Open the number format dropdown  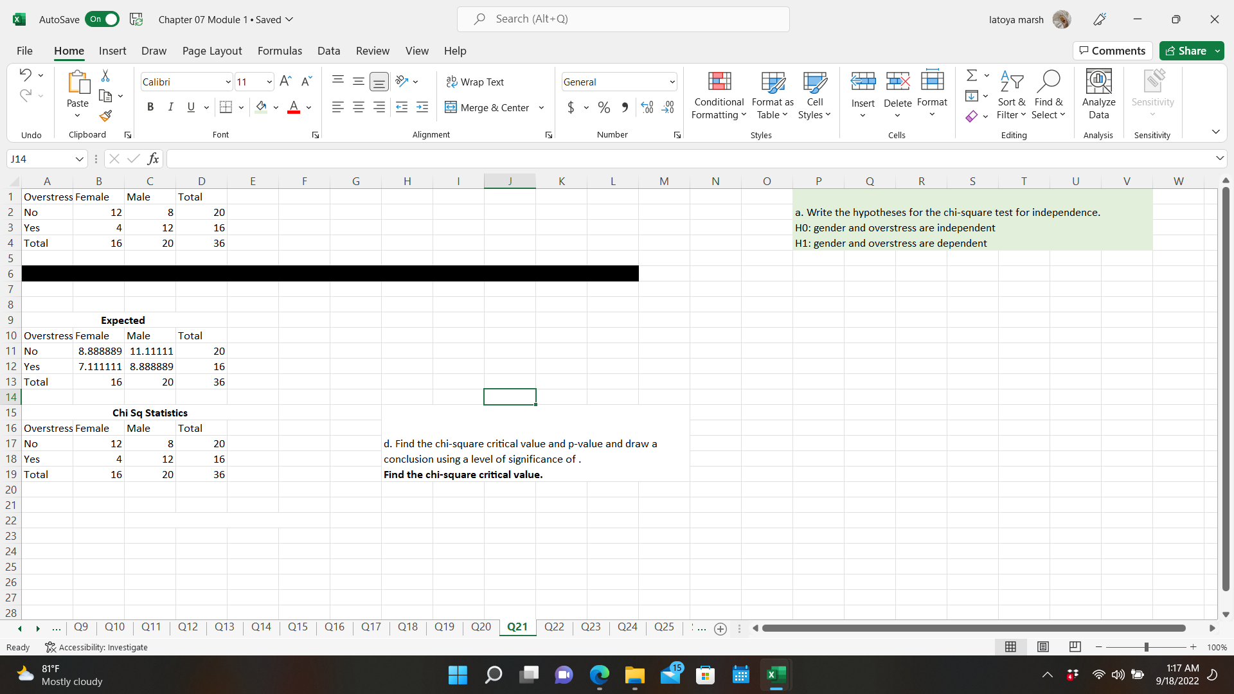[672, 82]
